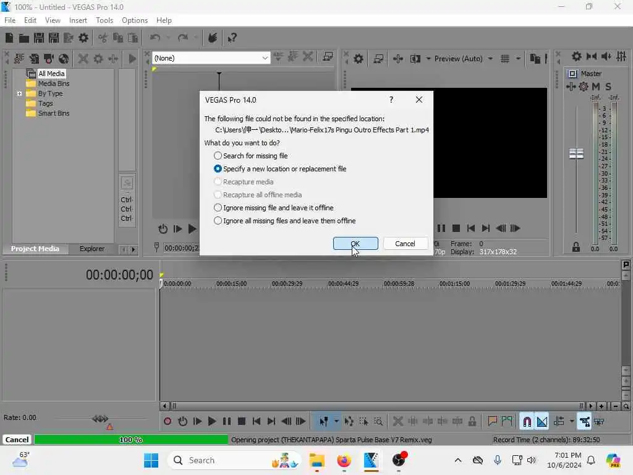
Task: Insert a region with the region icon
Action: [507, 422]
